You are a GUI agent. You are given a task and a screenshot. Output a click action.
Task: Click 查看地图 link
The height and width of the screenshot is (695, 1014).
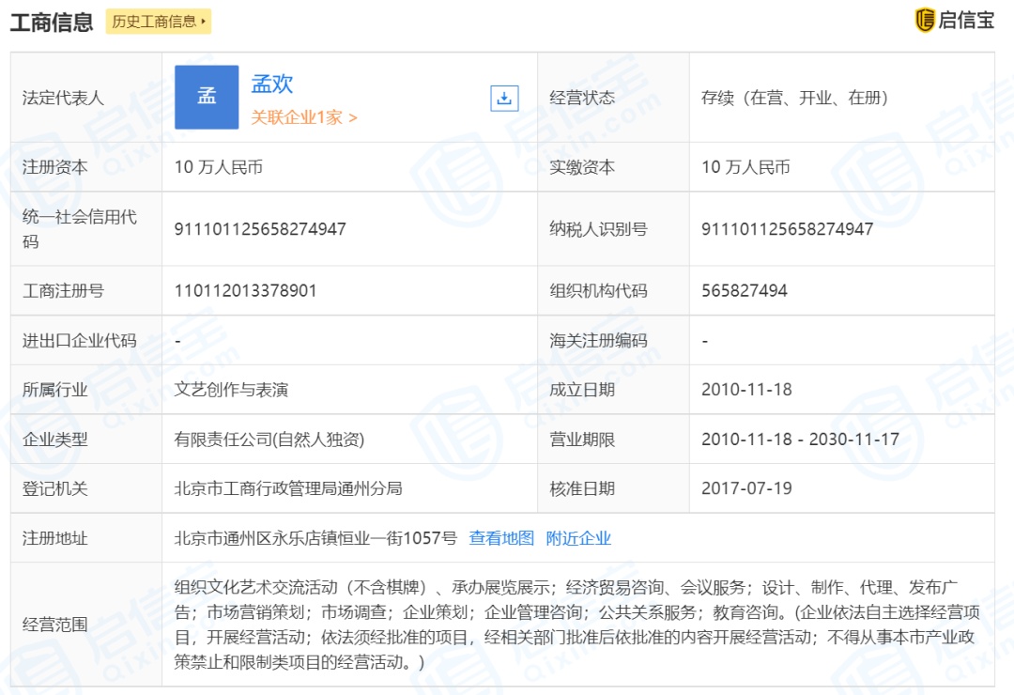(501, 538)
